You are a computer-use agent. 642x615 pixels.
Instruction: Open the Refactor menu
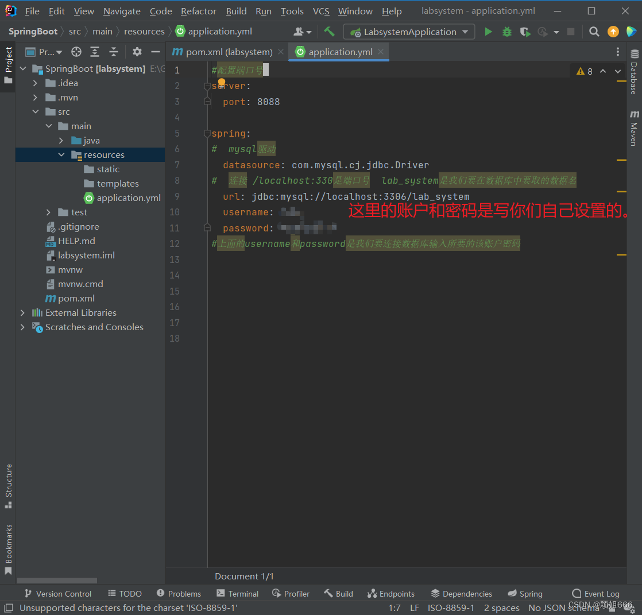[198, 11]
